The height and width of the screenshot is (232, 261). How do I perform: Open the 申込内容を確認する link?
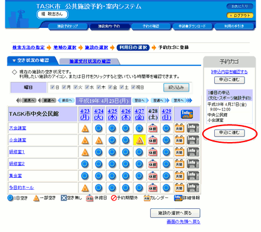point(230,72)
